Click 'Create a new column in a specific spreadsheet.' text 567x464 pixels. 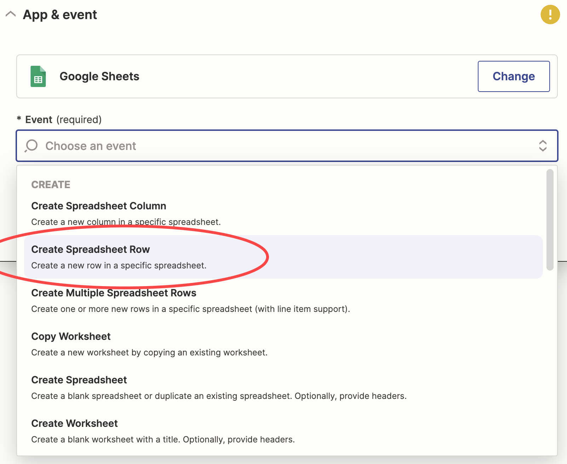[x=126, y=222]
